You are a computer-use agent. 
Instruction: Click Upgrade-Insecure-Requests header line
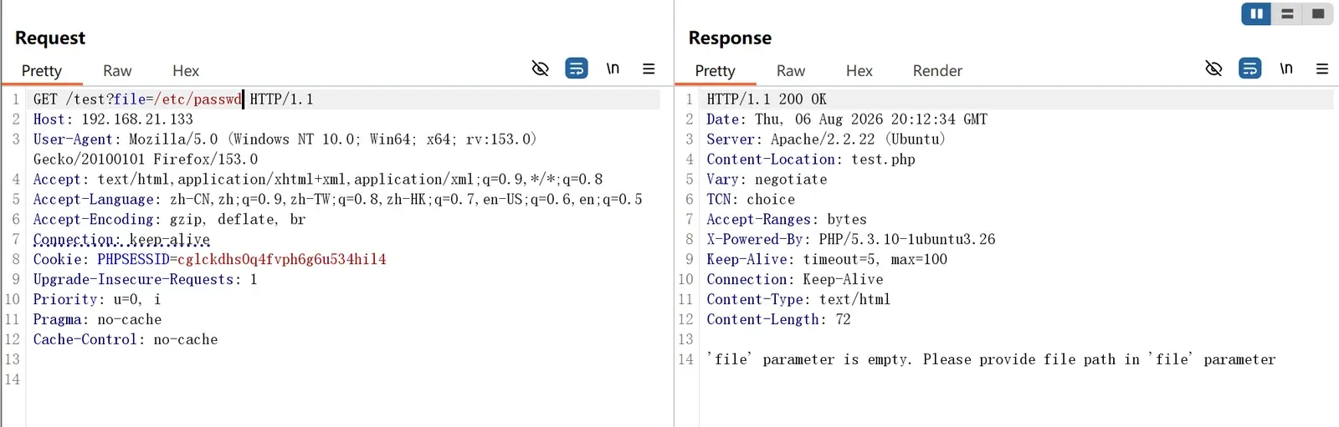point(145,280)
